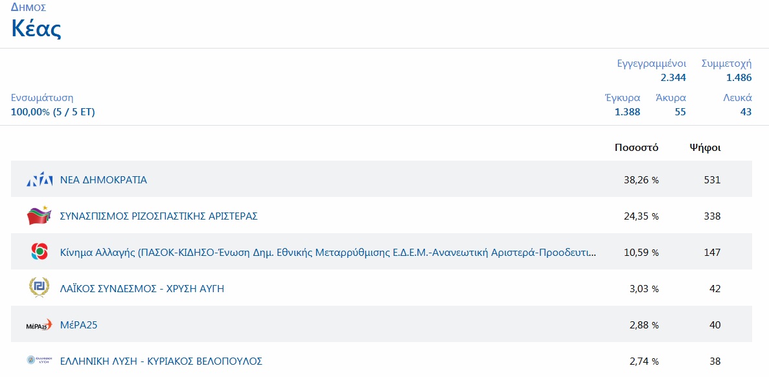
Task: Click the Χρυσή Αυγή meander logo
Action: (x=39, y=288)
